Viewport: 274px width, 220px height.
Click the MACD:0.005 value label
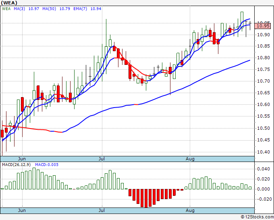pyautogui.click(x=47, y=165)
